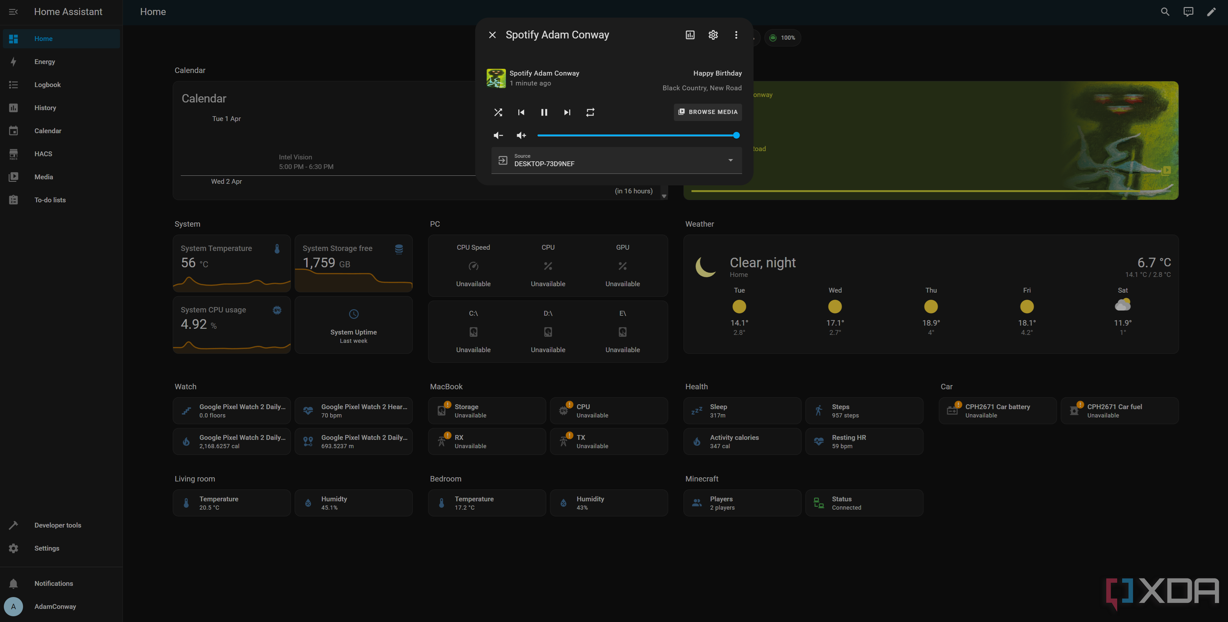Screen dimensions: 1228x622
Task: Skip to next track
Action: (567, 112)
